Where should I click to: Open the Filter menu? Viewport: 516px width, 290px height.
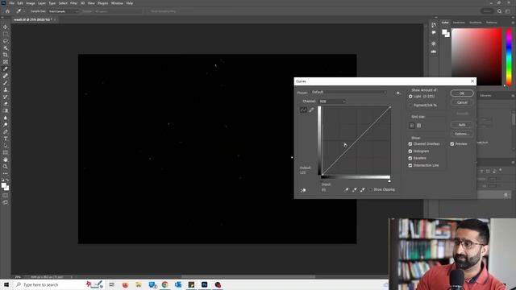point(73,3)
